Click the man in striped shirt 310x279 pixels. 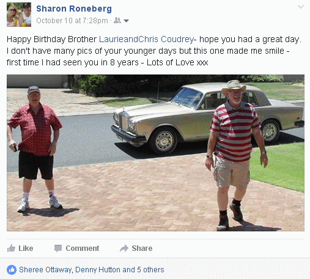tap(237, 154)
